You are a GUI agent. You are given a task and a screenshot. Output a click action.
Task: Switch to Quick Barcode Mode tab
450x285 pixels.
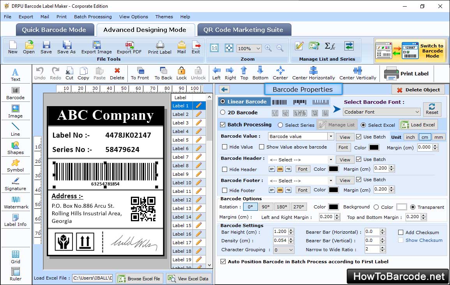click(x=54, y=30)
